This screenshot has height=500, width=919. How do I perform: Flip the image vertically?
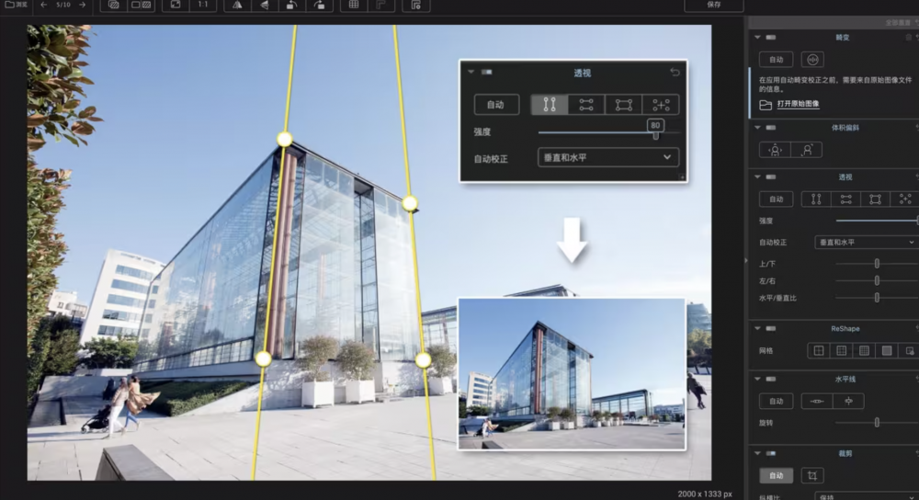(265, 4)
